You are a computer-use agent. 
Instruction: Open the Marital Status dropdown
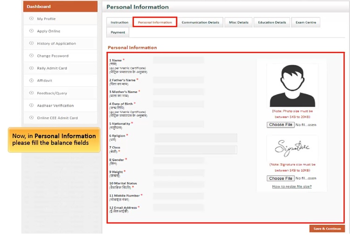(179, 184)
